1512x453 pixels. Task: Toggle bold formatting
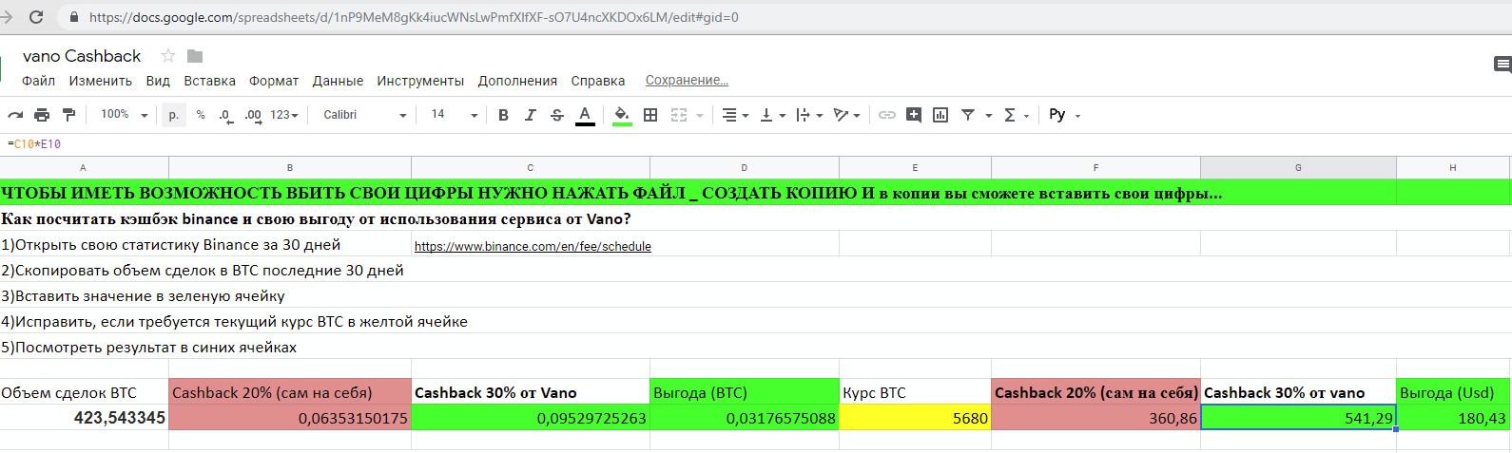(x=503, y=115)
